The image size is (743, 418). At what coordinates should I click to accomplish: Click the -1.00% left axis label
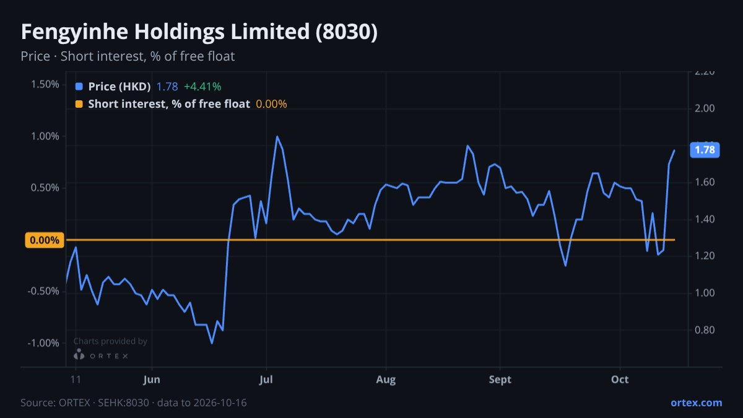[43, 343]
